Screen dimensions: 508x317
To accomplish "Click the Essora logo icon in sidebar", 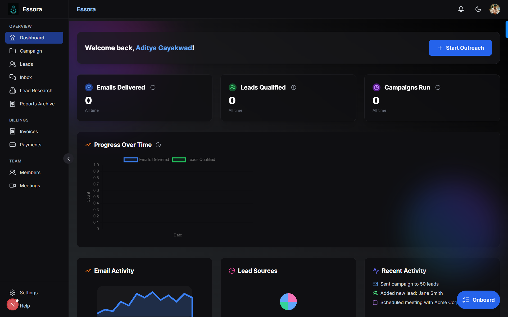I will click(x=13, y=9).
